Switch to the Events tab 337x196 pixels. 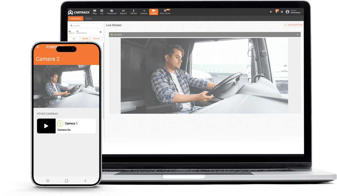pyautogui.click(x=89, y=18)
